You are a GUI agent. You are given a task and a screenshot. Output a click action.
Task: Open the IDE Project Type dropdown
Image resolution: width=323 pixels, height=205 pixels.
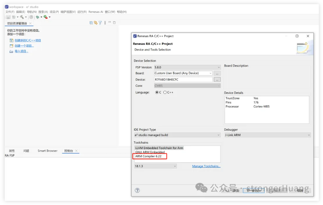tap(219, 135)
